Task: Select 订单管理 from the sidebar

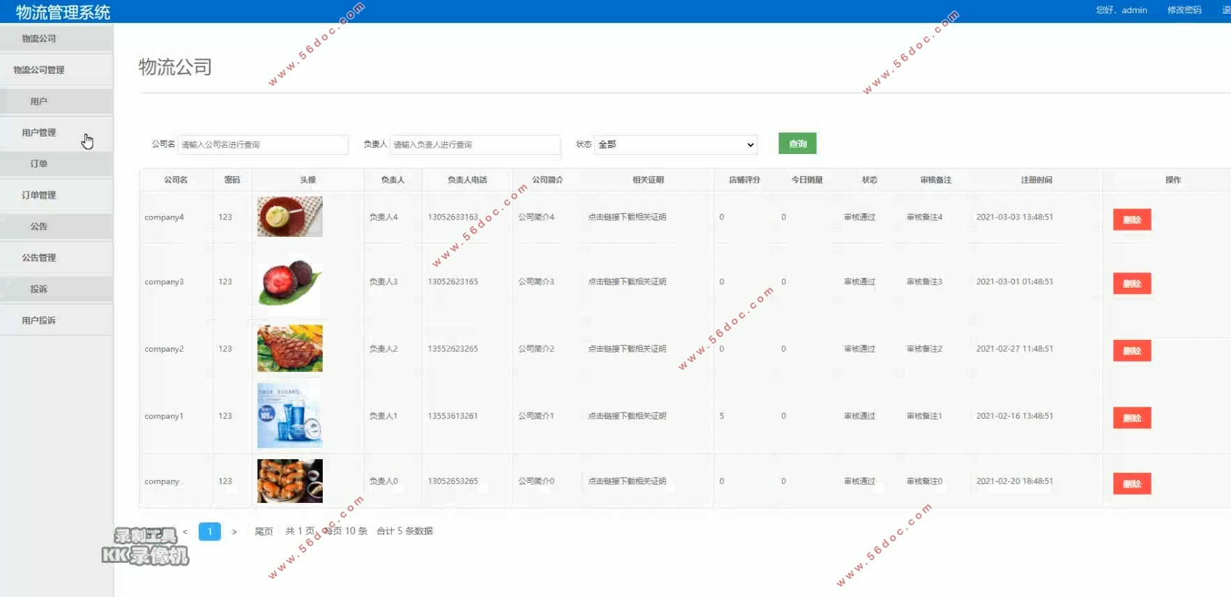Action: coord(39,195)
